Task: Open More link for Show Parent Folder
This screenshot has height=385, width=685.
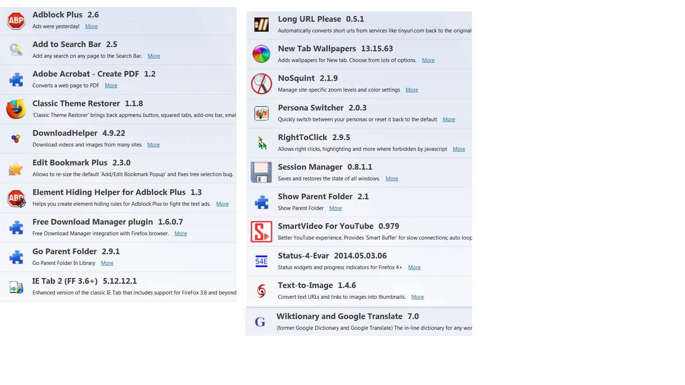Action: tap(335, 208)
